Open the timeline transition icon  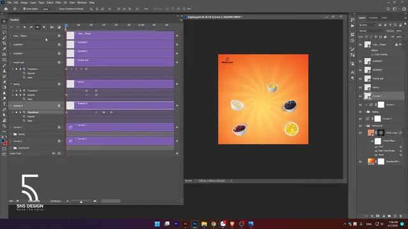[59, 27]
